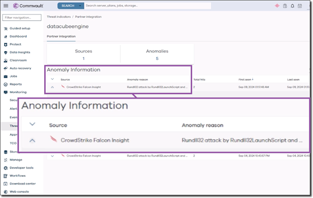Image resolution: width=313 pixels, height=198 pixels.
Task: Click the Workflows icon
Action: point(6,175)
